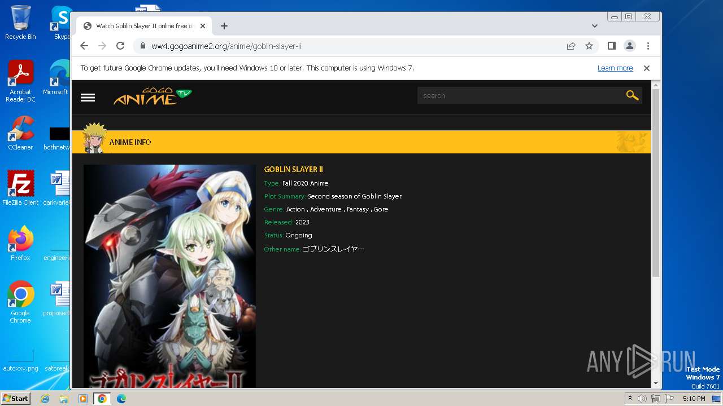Close the Goblin Slayer II tab
Viewport: 723px width, 406px height.
tap(203, 26)
